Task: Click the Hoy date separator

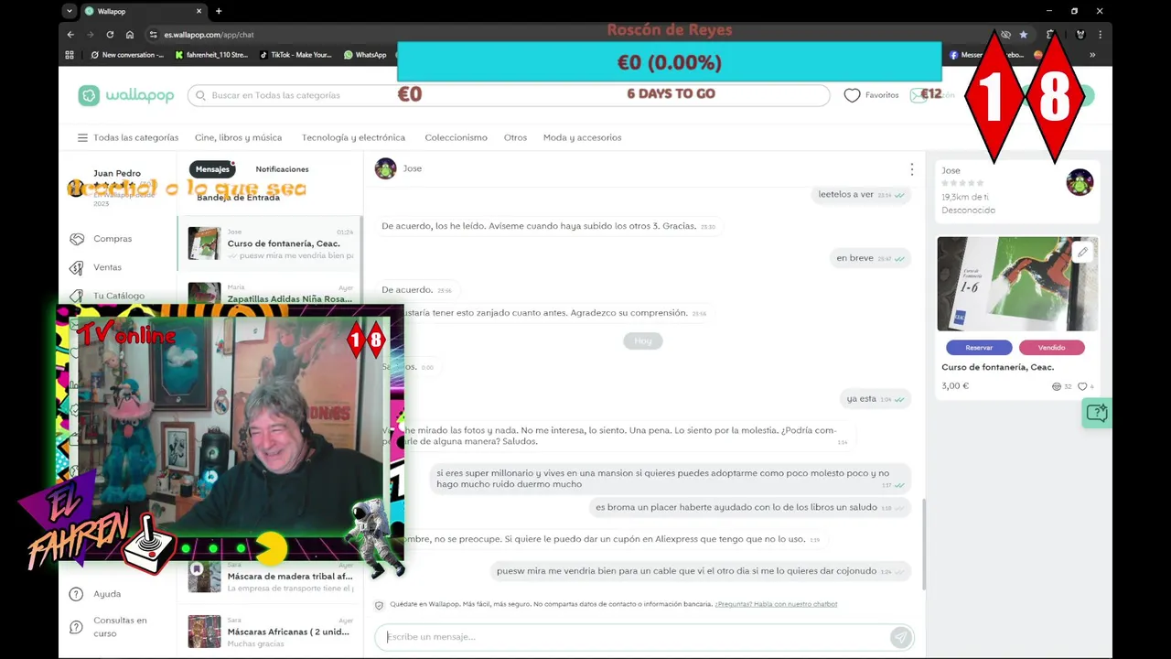Action: point(643,340)
